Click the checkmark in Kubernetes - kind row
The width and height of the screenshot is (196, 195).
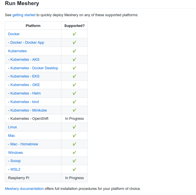click(74, 102)
